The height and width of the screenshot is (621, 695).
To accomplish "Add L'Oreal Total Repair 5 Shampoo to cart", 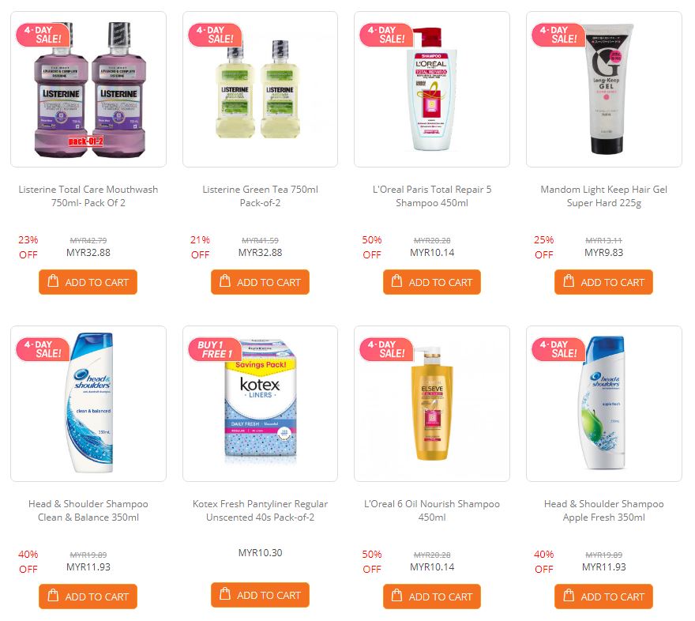I will click(432, 282).
